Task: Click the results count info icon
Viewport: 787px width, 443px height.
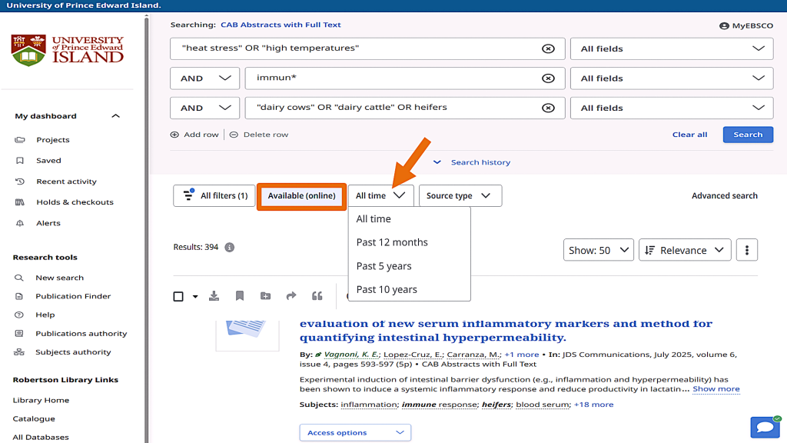Action: pyautogui.click(x=229, y=248)
